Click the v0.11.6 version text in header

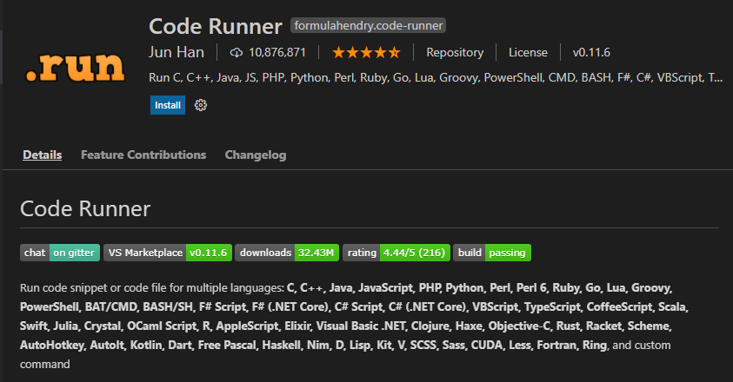(x=591, y=52)
